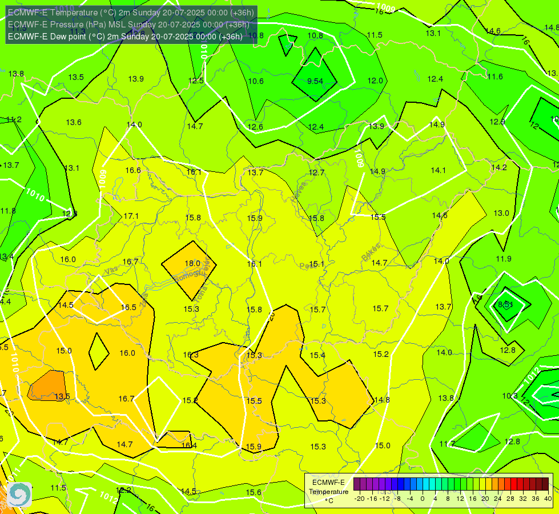Screen dimensions: 559x514
Task: Select the ECMWF-E Temperature 2m layer title
Action: pos(131,13)
